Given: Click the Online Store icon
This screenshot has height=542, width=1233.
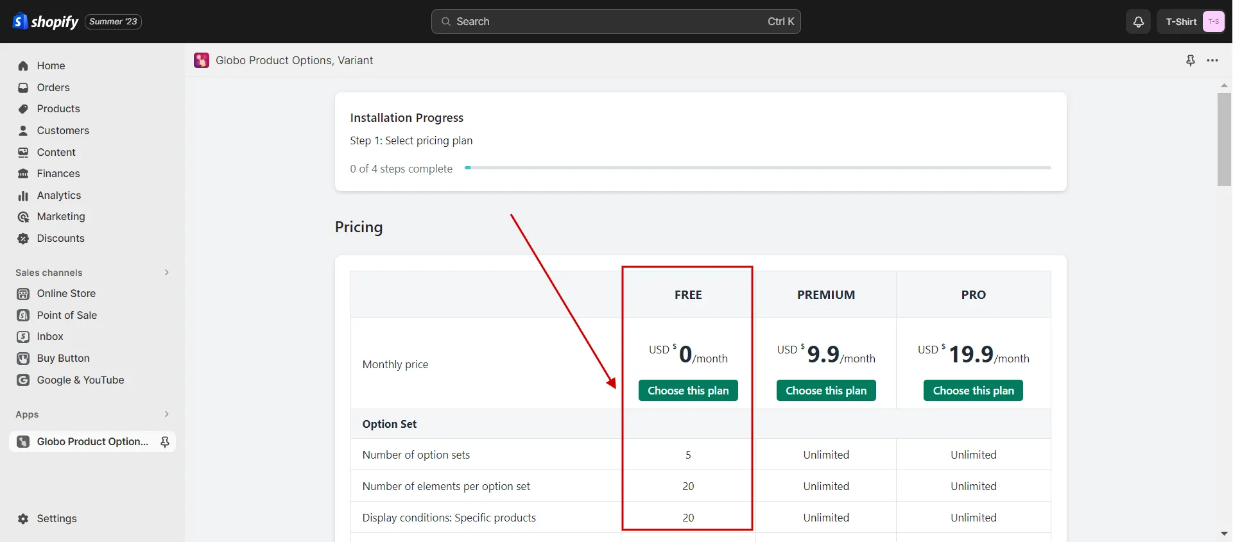Looking at the screenshot, I should 23,294.
